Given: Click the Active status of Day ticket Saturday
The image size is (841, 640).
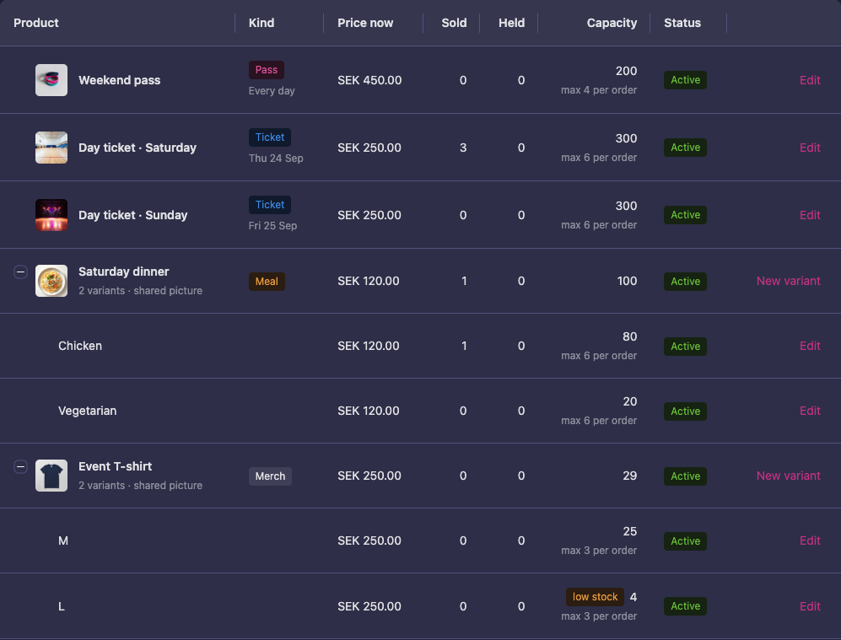Looking at the screenshot, I should click(x=686, y=148).
